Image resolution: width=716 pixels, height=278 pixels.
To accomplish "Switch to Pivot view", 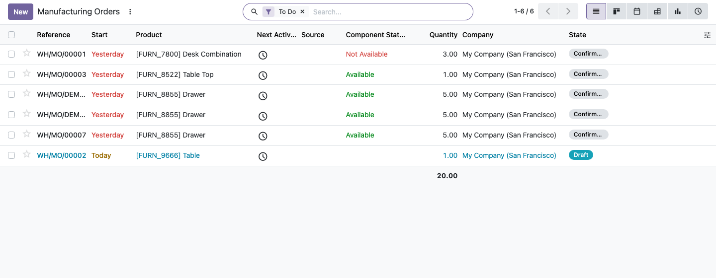I will [x=657, y=11].
